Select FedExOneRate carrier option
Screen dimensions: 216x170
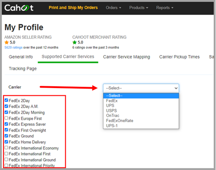141,120
